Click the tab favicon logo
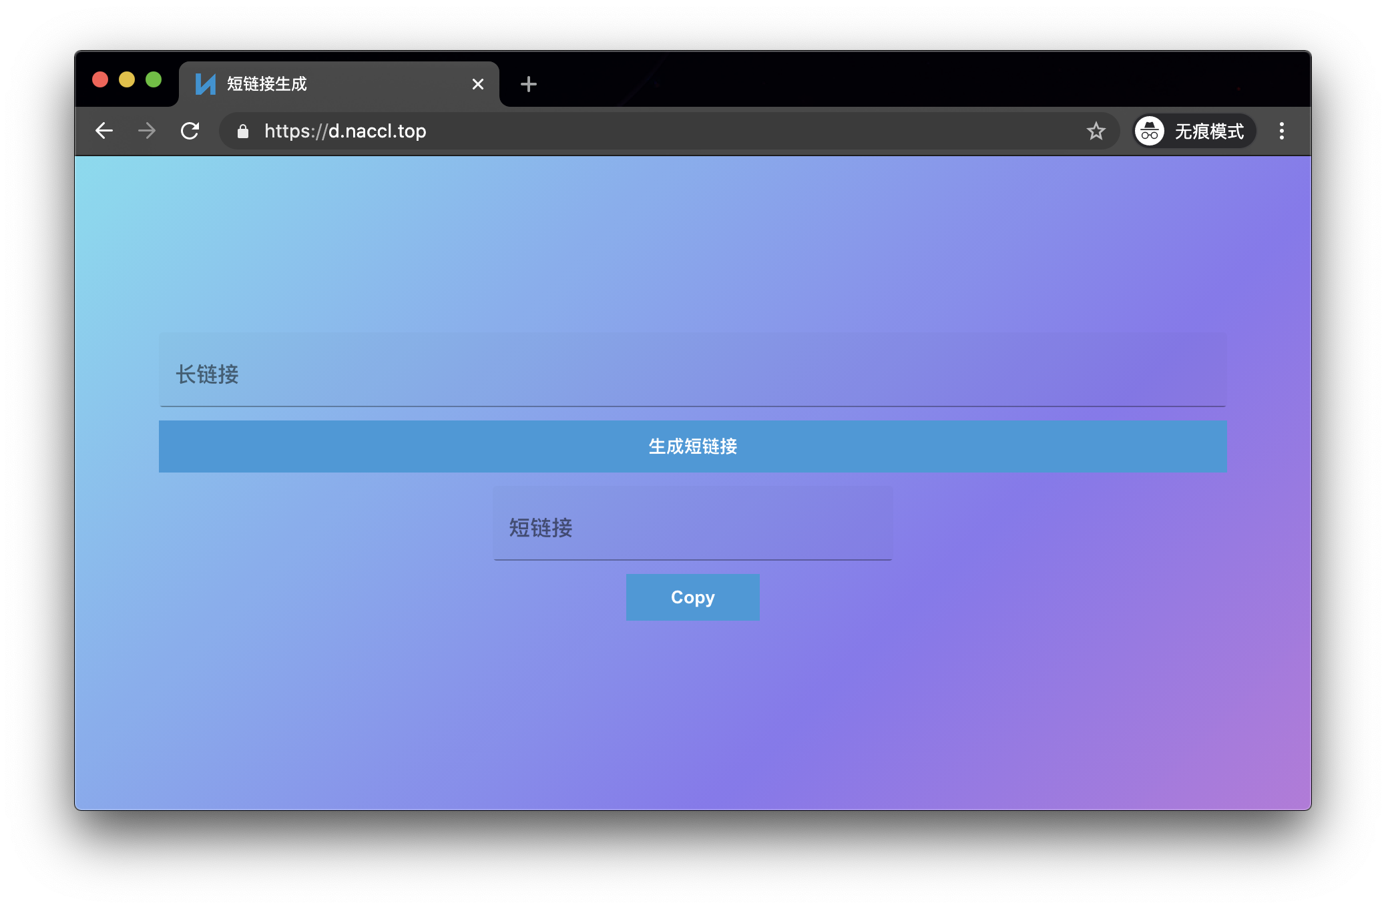This screenshot has width=1386, height=909. pos(205,84)
